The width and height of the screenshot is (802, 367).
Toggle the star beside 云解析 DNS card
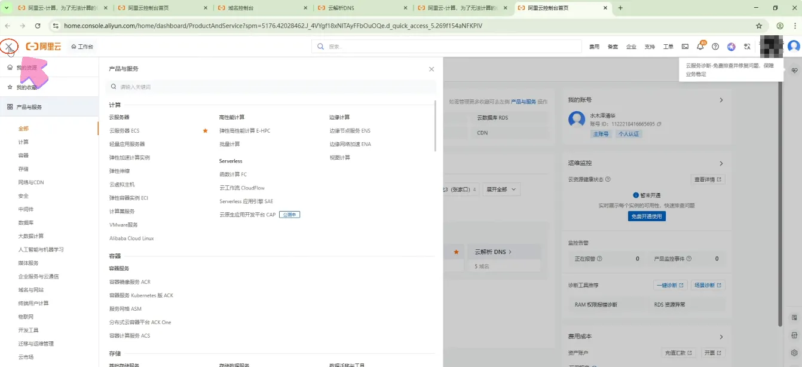point(457,252)
